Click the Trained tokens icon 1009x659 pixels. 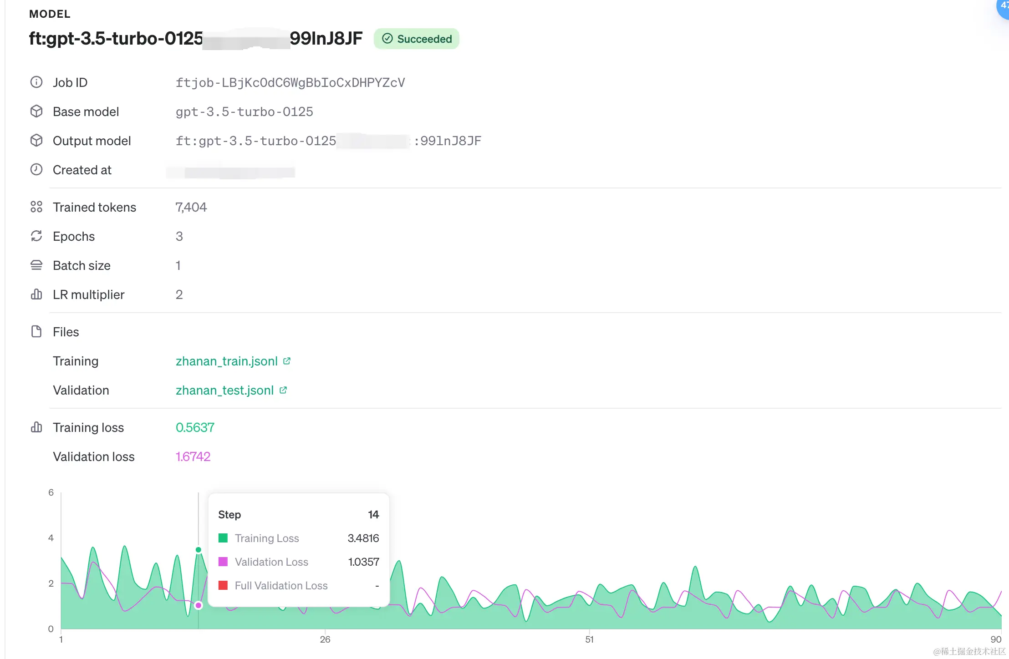[36, 207]
